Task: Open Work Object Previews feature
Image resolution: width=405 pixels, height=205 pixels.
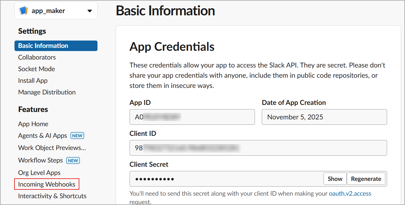Action: click(52, 148)
